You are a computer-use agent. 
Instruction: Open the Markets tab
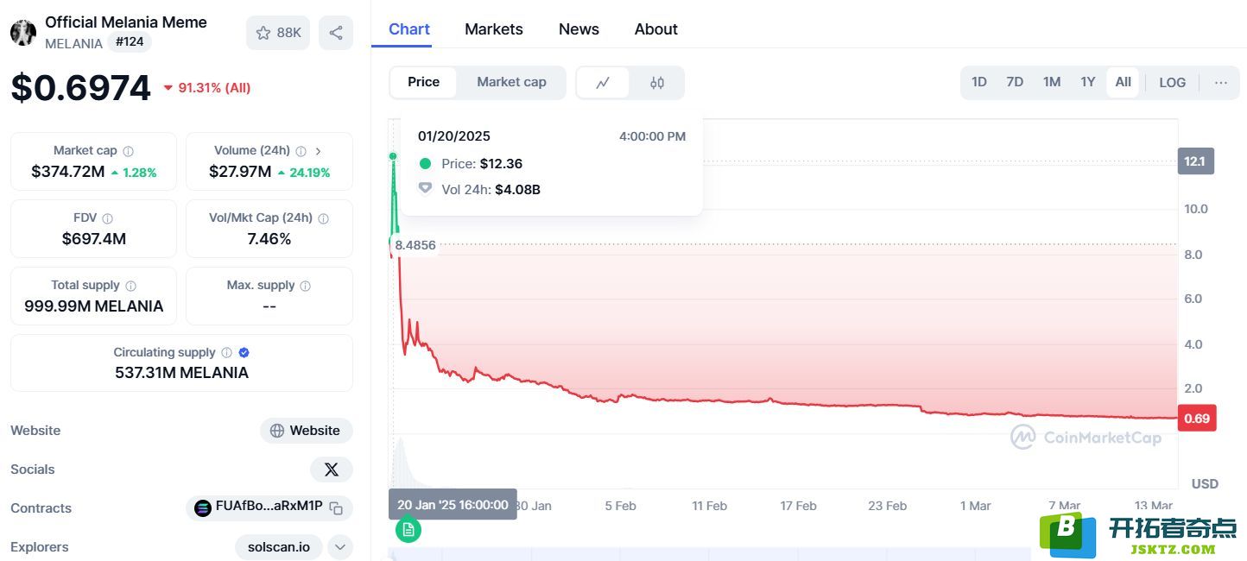tap(494, 29)
